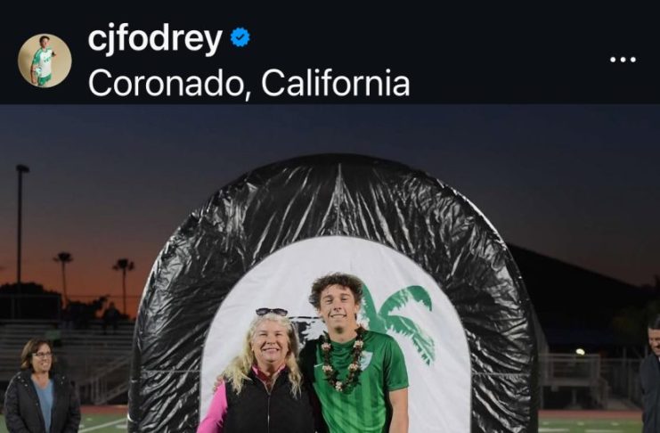Click the blue verified badge
This screenshot has height=433, width=660.
[240, 37]
